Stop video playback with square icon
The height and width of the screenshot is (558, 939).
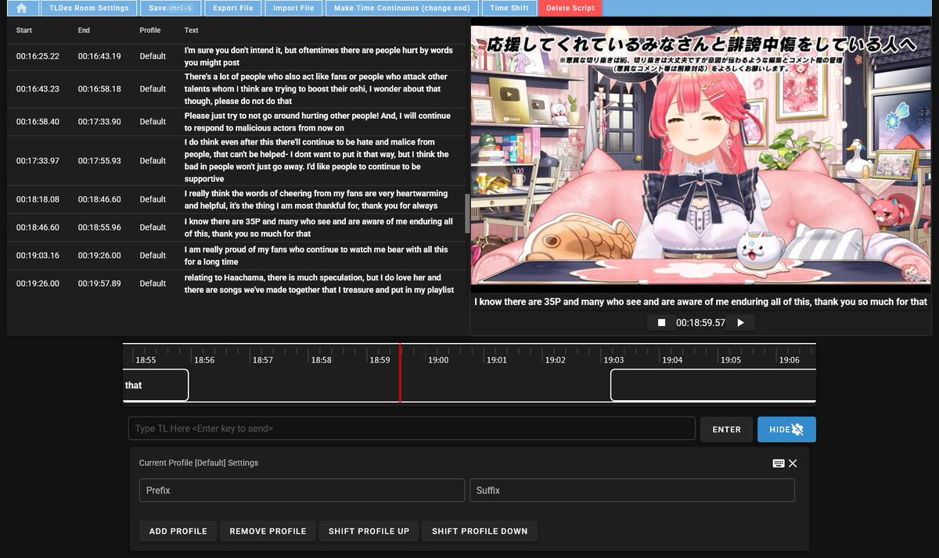pos(661,323)
